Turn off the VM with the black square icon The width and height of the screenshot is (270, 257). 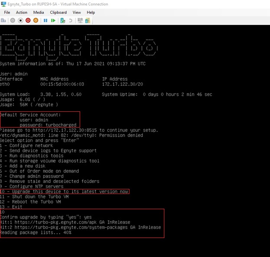click(20, 20)
